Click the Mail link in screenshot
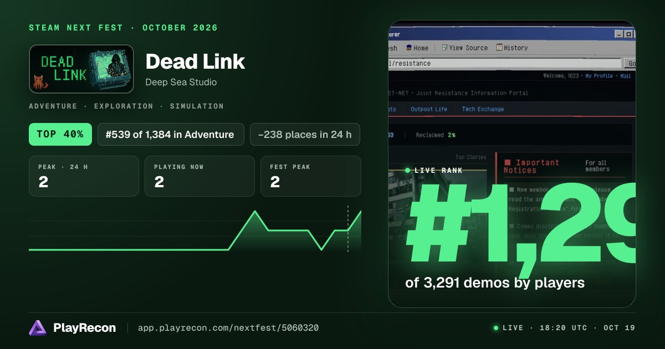Image resolution: width=665 pixels, height=349 pixels. point(626,76)
